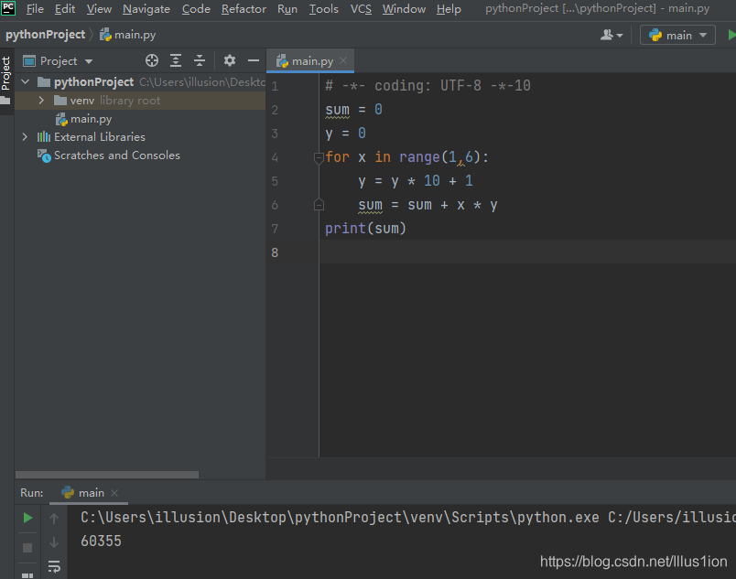This screenshot has height=579, width=736.
Task: Click the python.exe command line in console
Action: click(408, 517)
